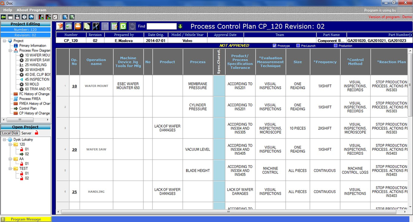Click the checkmark box toolbar icon
The image size is (413, 222).
point(55,17)
